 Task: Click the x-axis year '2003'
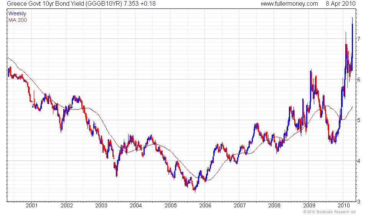pos(101,206)
